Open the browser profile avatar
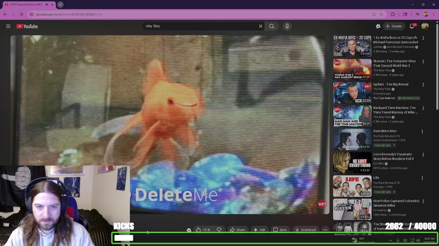This screenshot has height=246, width=439. tap(426, 14)
